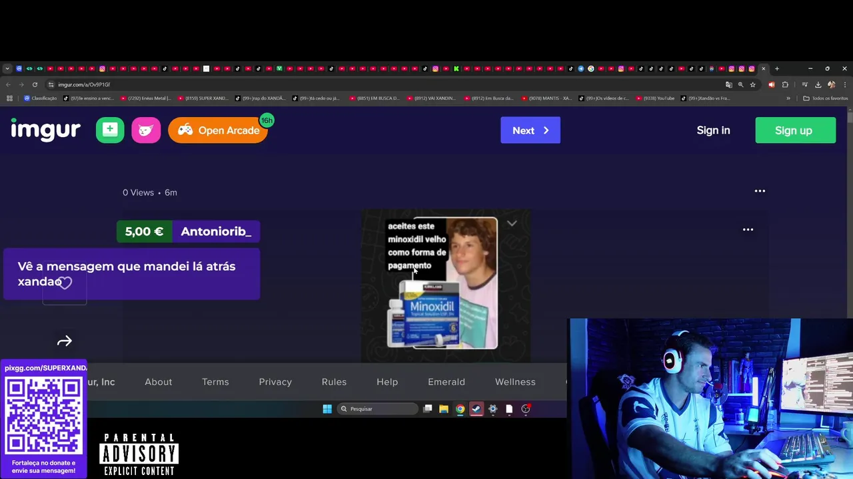Image resolution: width=853 pixels, height=479 pixels.
Task: Click the '0 Views • 6m' text
Action: point(150,192)
